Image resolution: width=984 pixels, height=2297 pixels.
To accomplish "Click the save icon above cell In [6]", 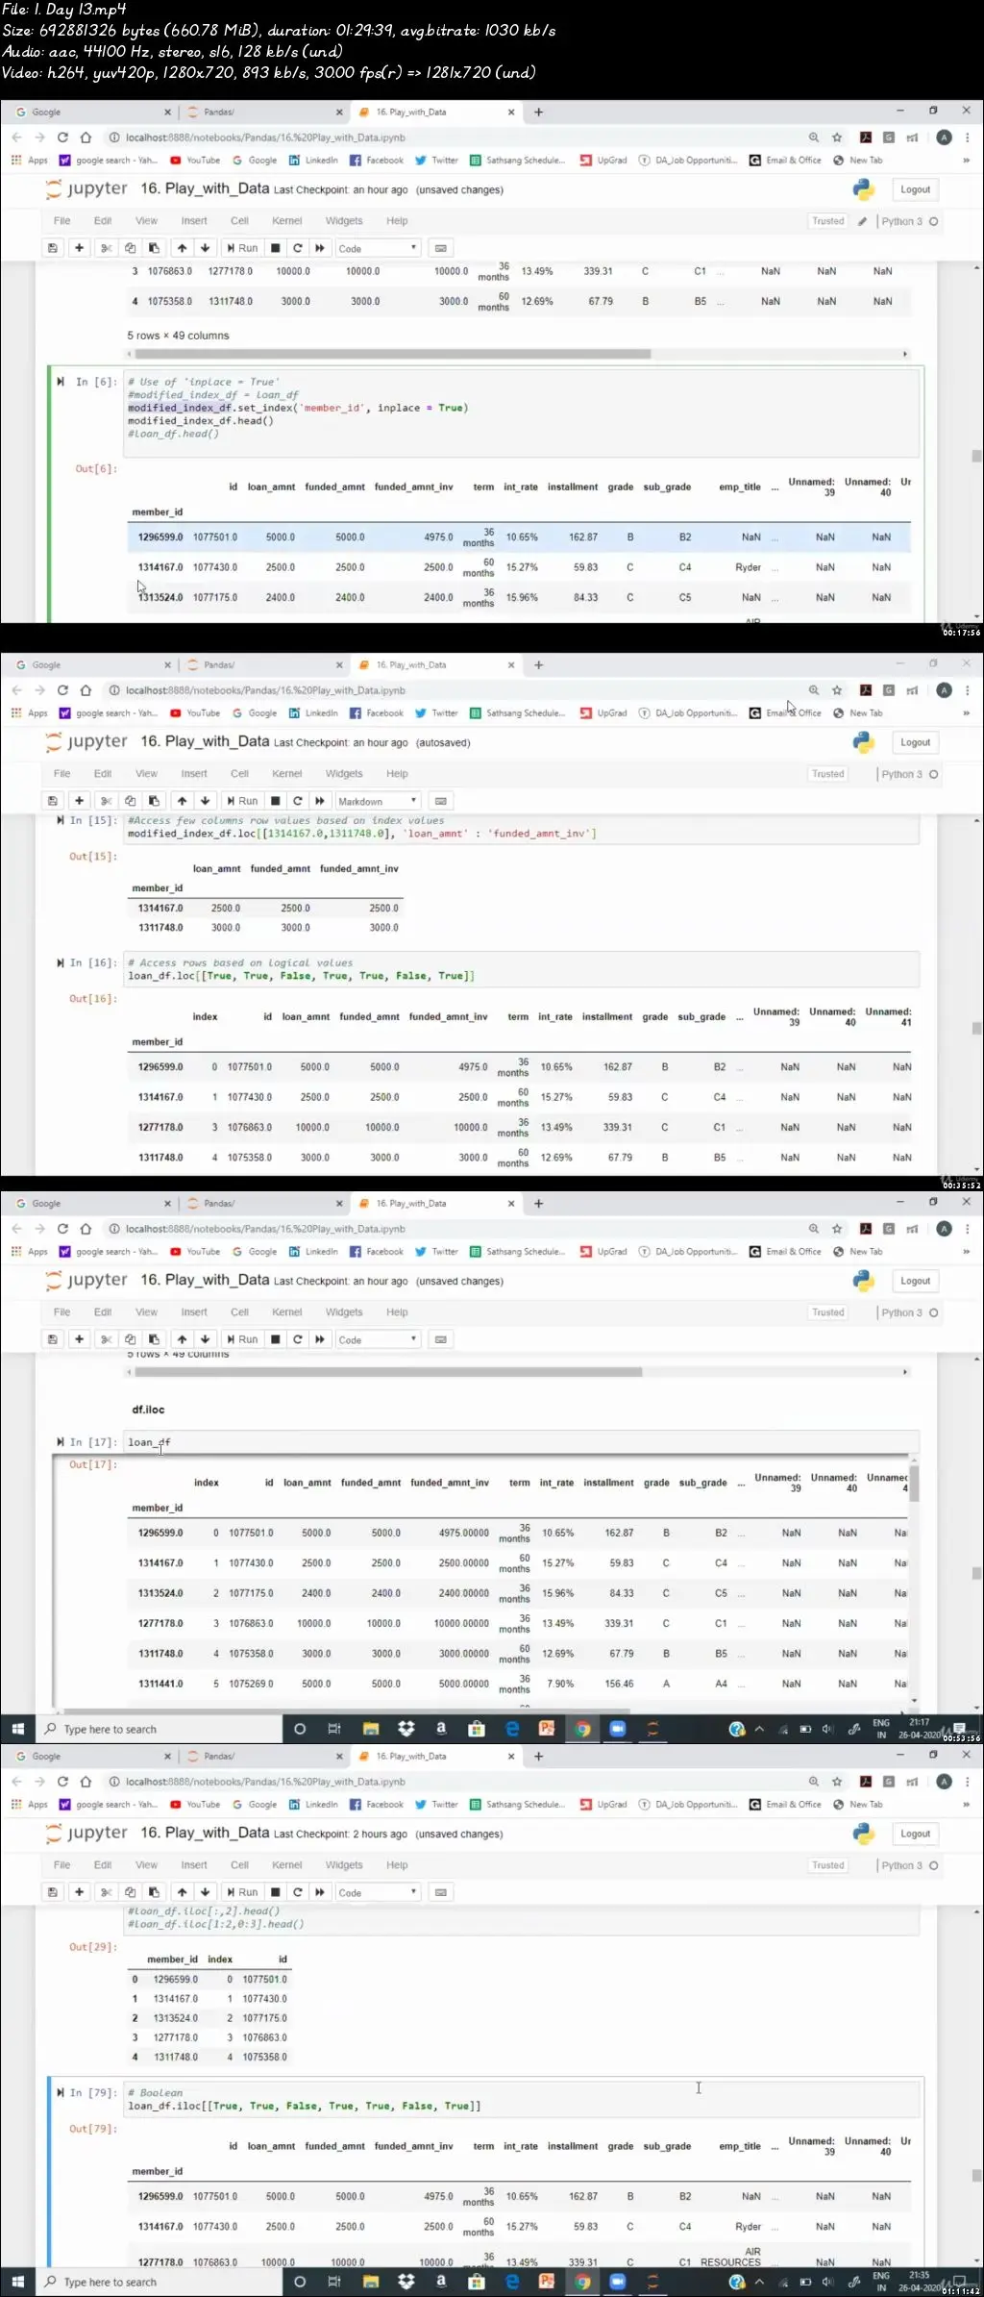I will (53, 248).
